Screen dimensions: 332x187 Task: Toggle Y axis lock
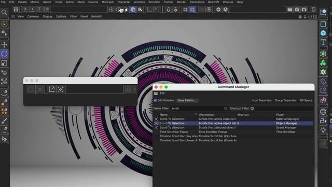pos(32,9)
